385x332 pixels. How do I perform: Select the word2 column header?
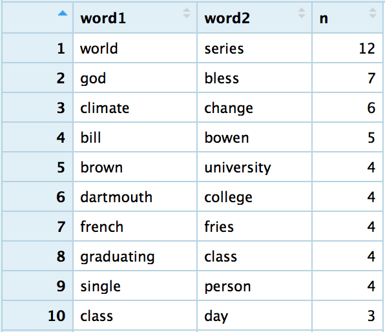[255, 17]
